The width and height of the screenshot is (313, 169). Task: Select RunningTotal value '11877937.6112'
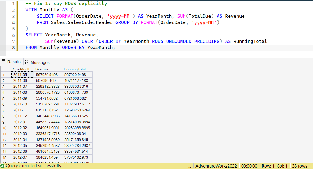(77, 104)
